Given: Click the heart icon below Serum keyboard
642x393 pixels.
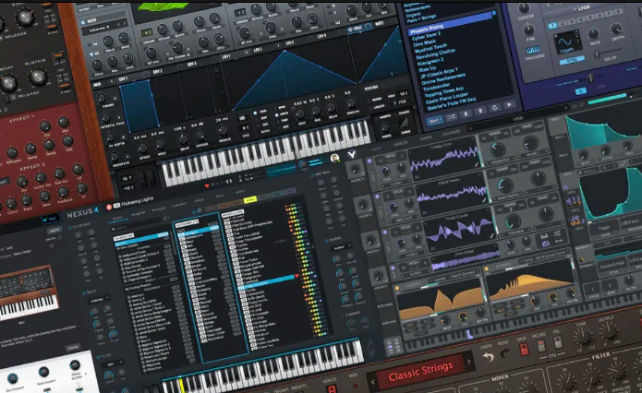Looking at the screenshot, I should pyautogui.click(x=207, y=185).
